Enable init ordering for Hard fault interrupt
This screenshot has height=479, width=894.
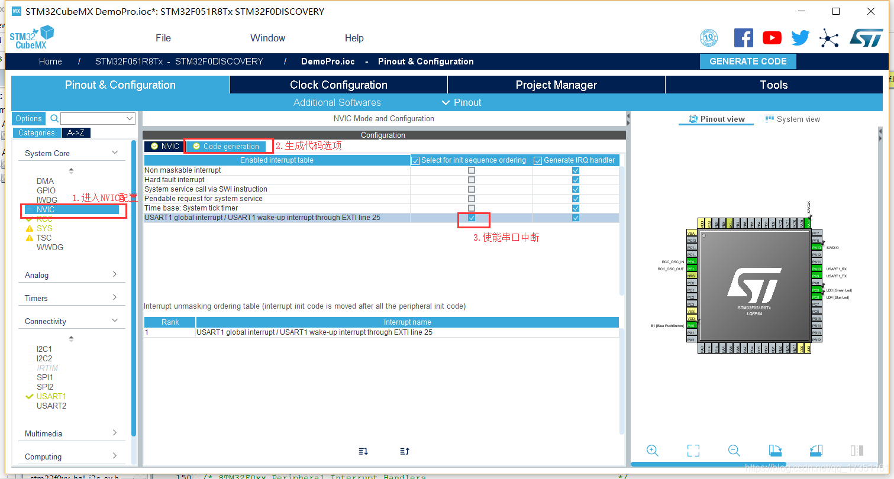pyautogui.click(x=472, y=180)
